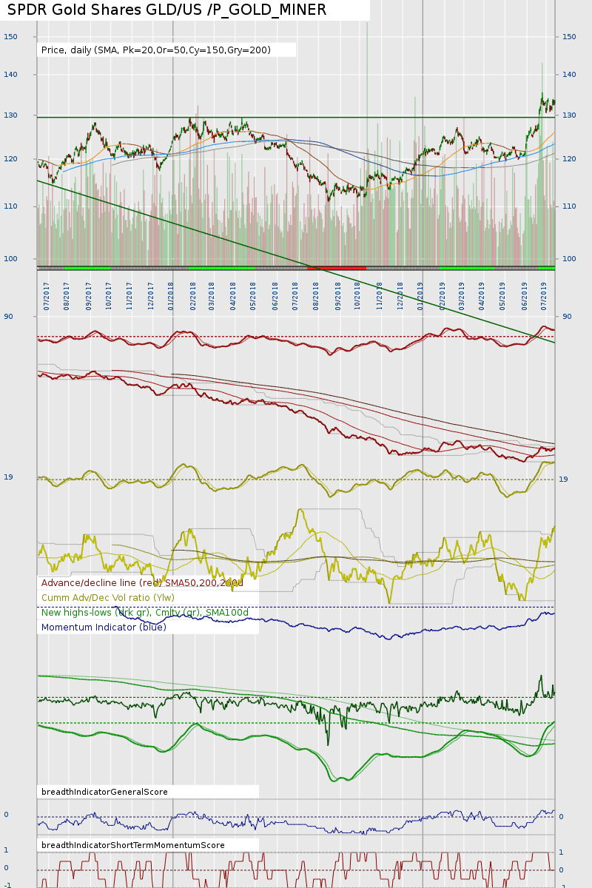Click the 03/2019 date label

coord(462,295)
